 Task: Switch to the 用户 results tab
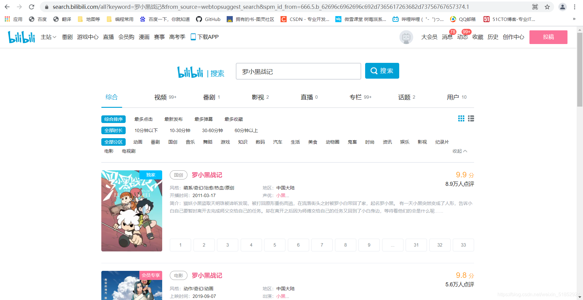[456, 97]
